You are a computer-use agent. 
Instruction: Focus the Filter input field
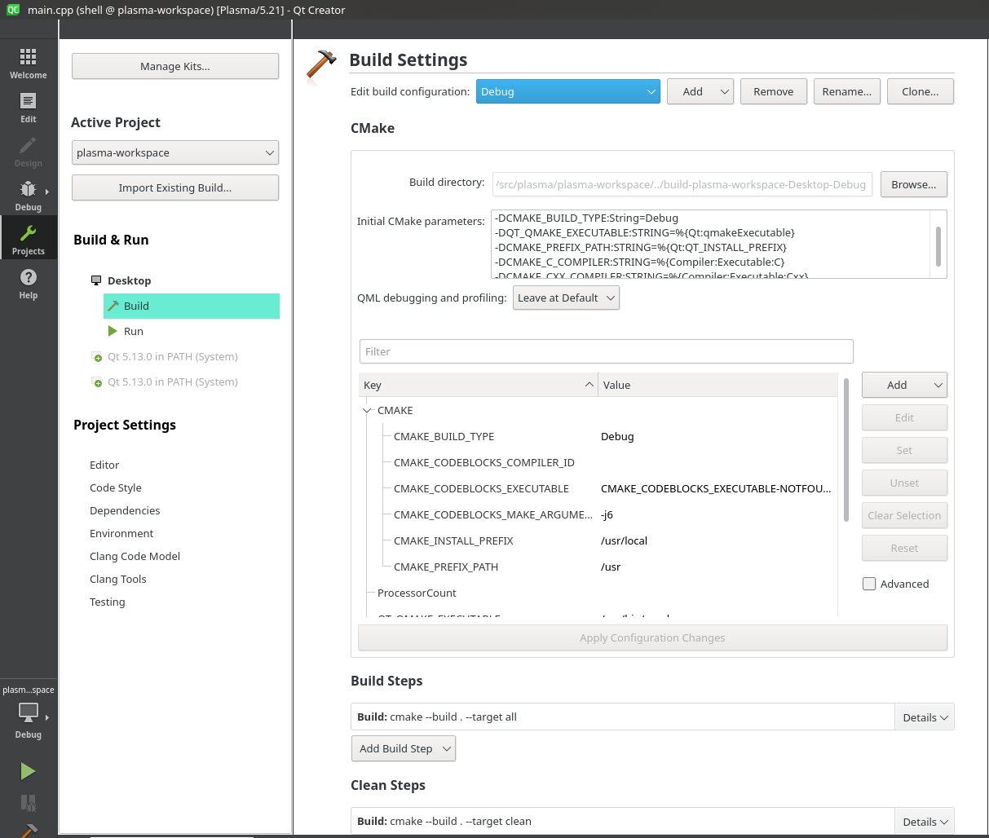click(x=607, y=351)
